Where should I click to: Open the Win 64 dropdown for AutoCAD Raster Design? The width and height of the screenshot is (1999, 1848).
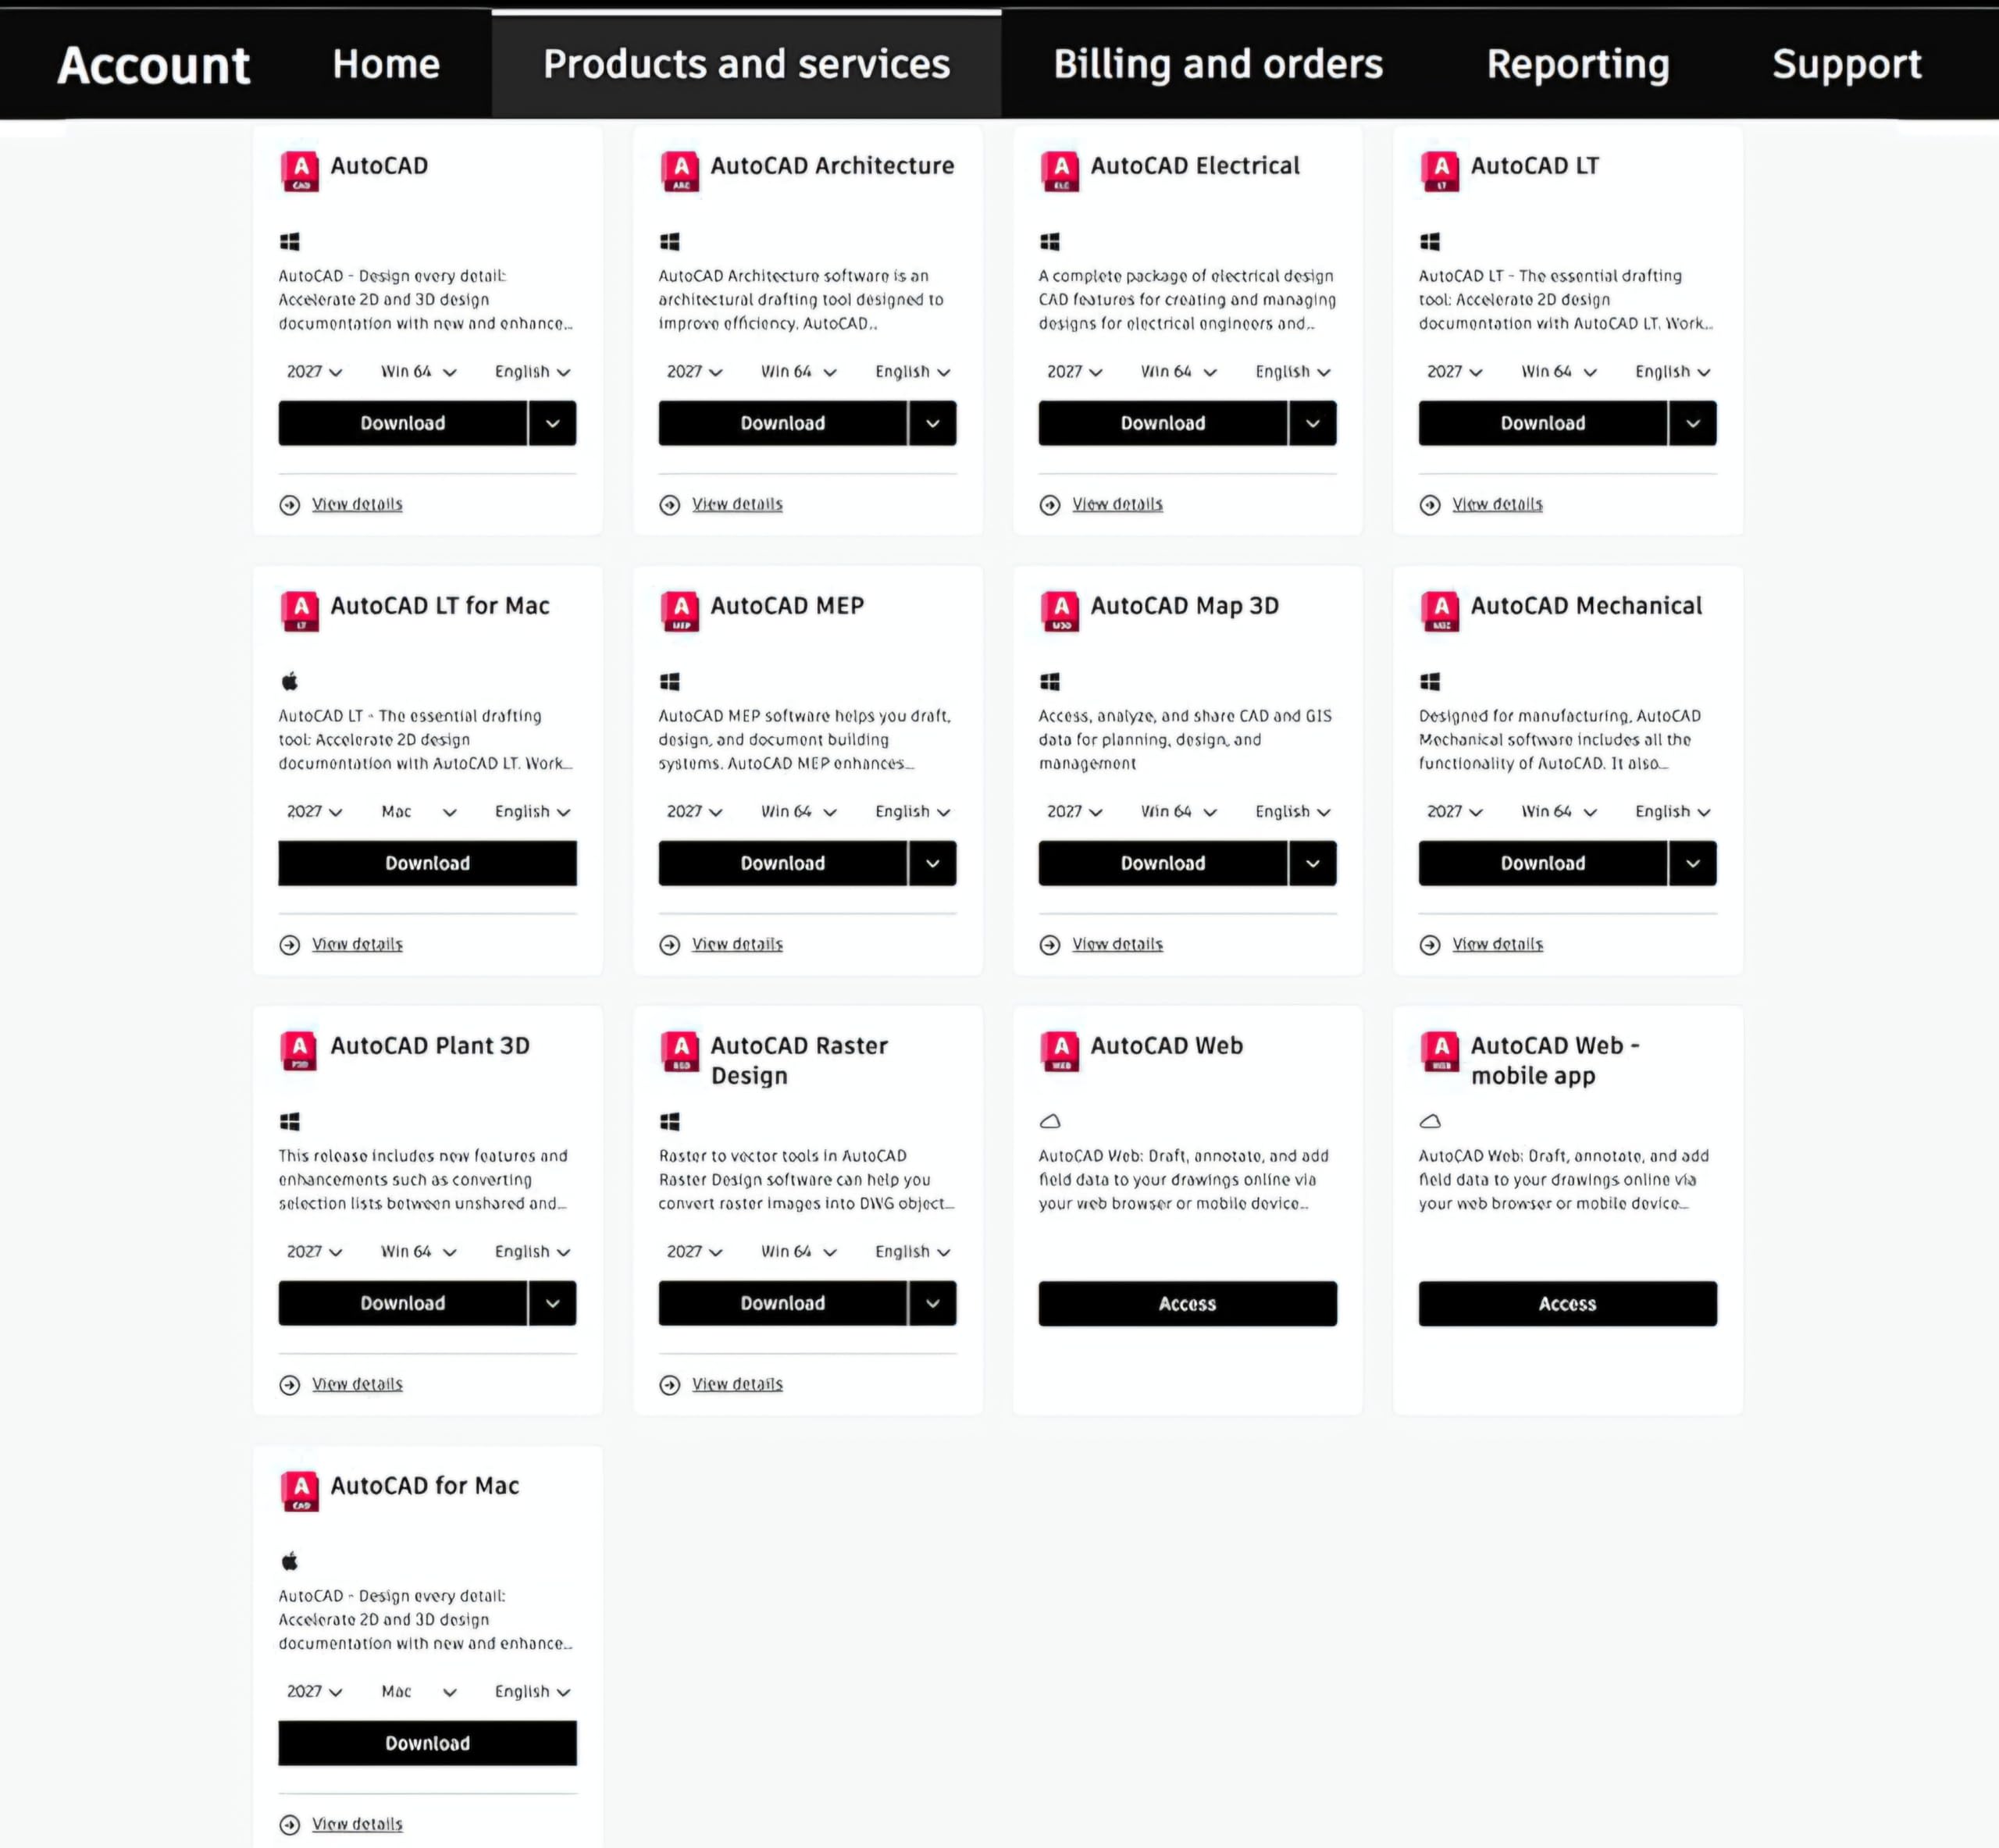click(x=798, y=1252)
